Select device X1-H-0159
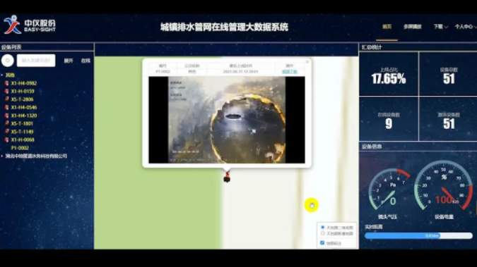Viewport: 477px width, 267px height. tap(23, 91)
